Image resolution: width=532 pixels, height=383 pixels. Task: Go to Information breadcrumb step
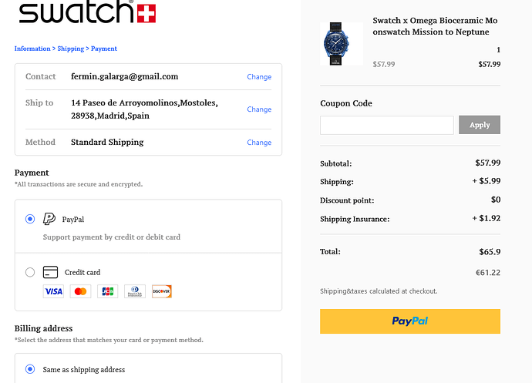pos(32,49)
